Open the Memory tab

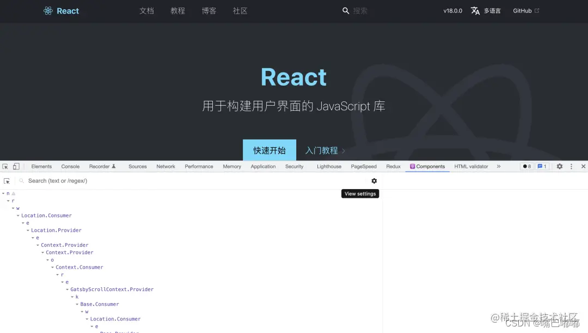[x=232, y=166]
